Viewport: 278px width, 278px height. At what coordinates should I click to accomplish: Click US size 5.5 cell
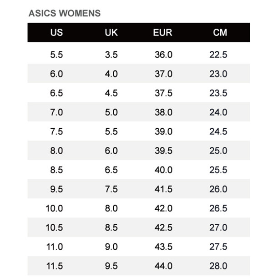tap(56, 55)
